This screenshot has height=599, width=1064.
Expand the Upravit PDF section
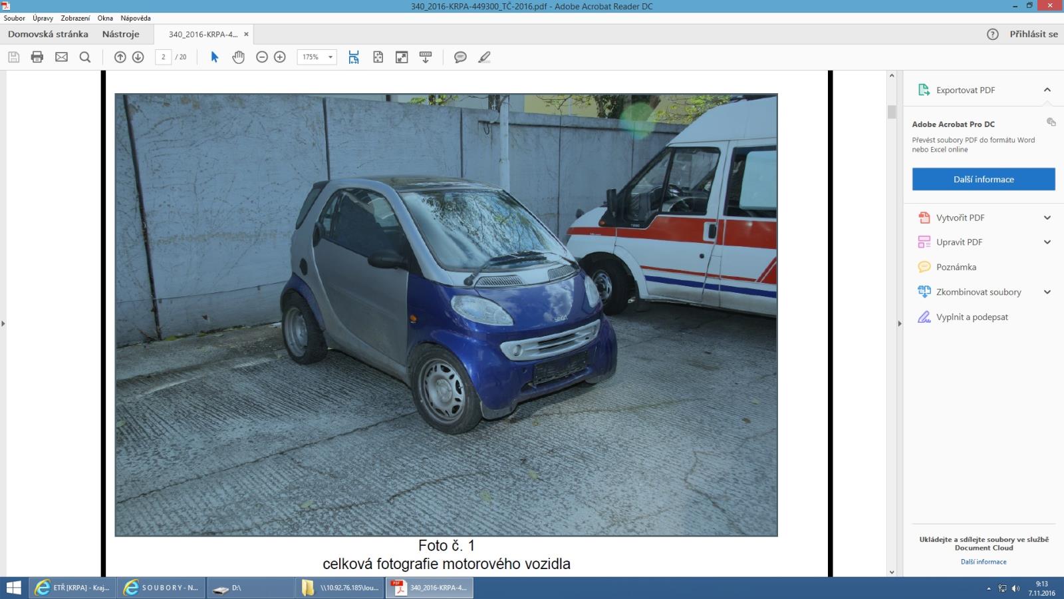pos(1047,242)
